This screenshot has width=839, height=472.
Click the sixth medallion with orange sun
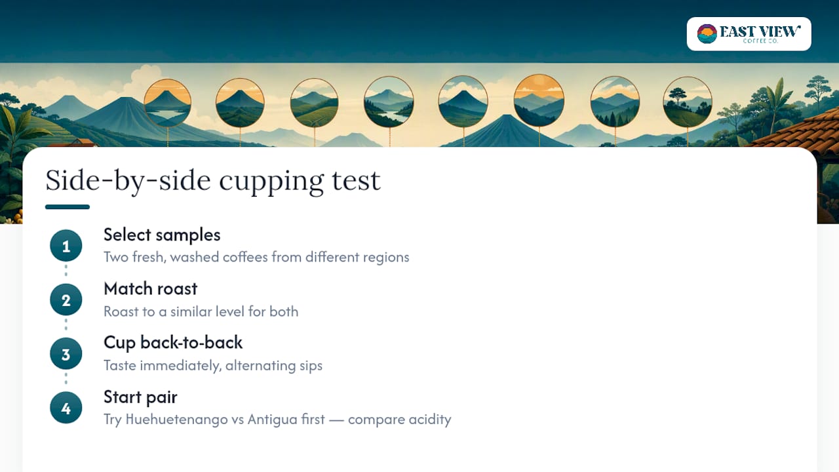pos(539,100)
